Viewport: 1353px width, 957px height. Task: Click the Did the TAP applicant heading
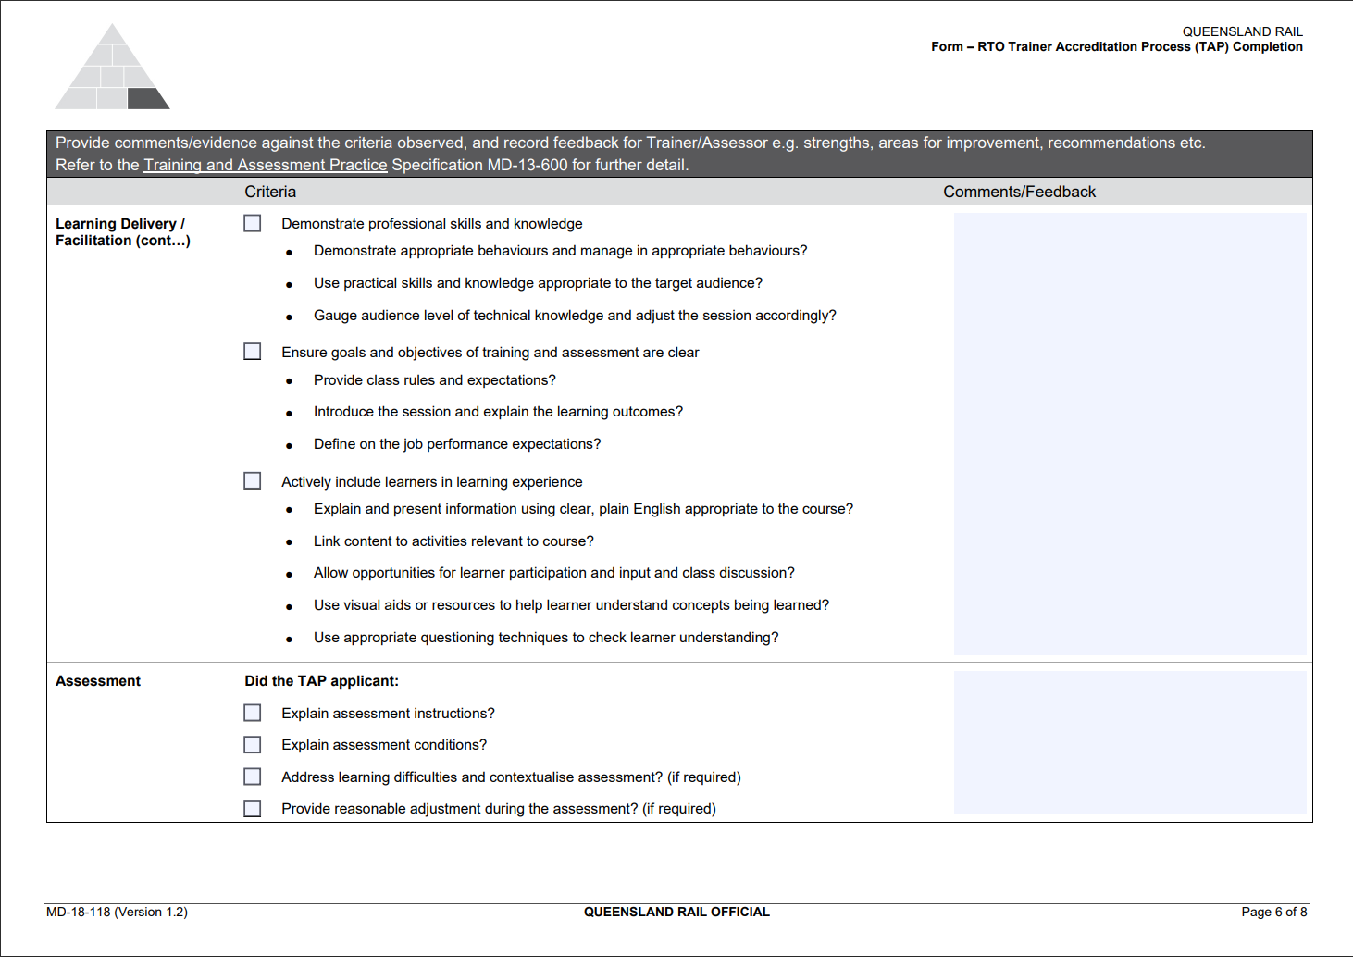tap(322, 681)
